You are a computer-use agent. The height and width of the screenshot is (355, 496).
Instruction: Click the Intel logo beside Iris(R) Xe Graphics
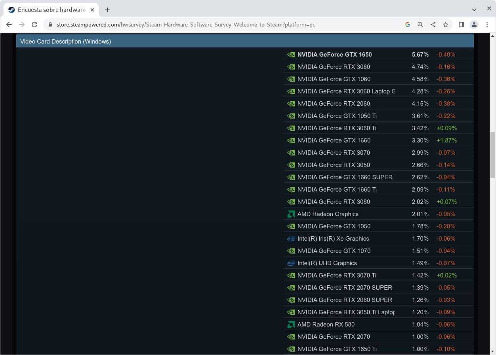[x=291, y=239]
